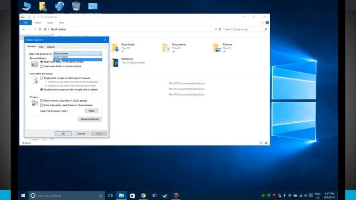This screenshot has height=200, width=356.
Task: Open the Pictures folder
Action: click(222, 48)
